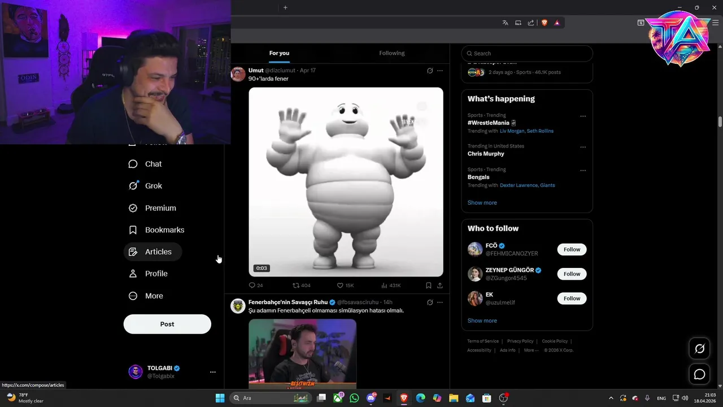Click the taskbar search box Ara

[271, 398]
